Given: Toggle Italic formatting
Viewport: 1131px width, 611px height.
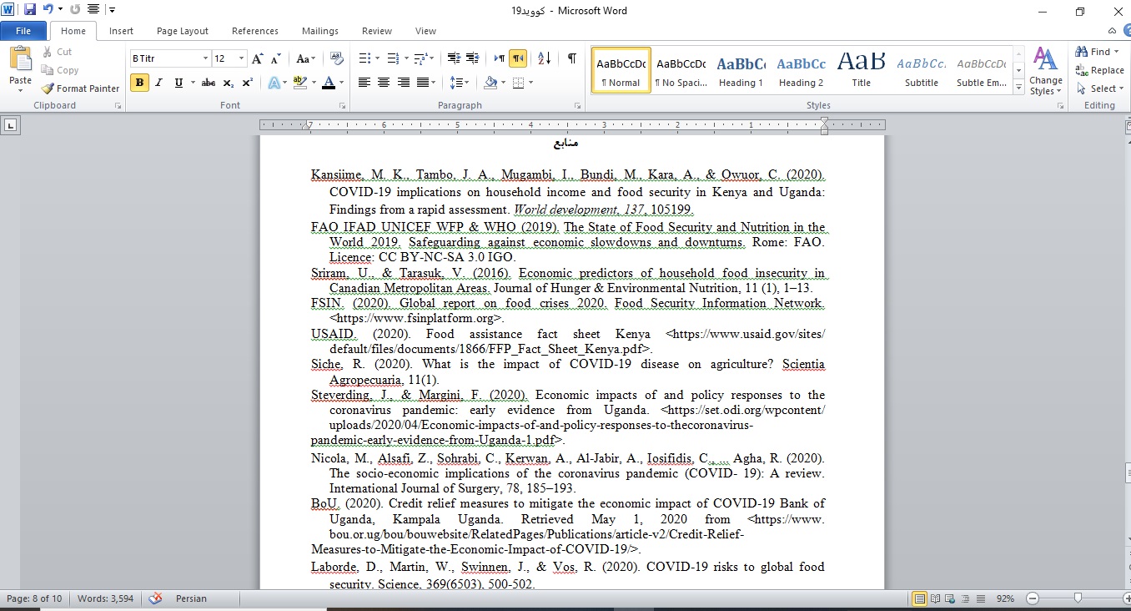Looking at the screenshot, I should (x=159, y=83).
